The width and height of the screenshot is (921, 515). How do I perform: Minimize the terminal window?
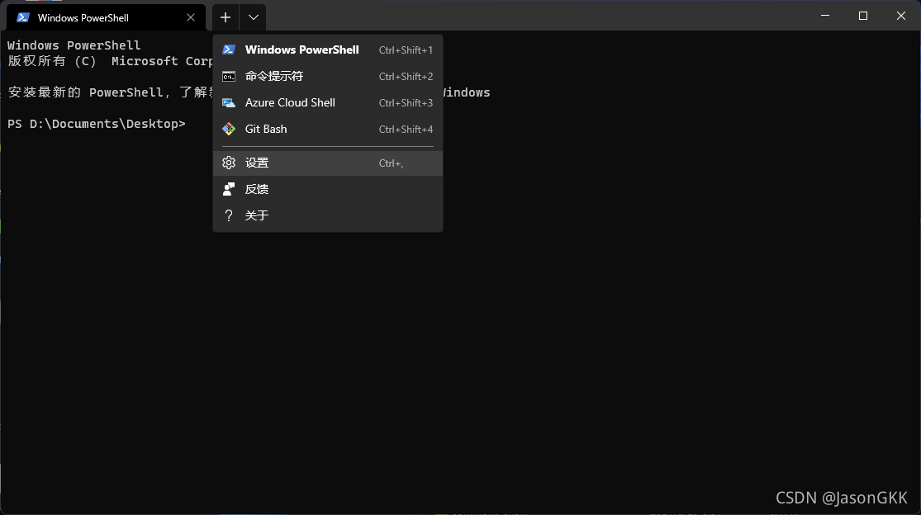click(825, 16)
